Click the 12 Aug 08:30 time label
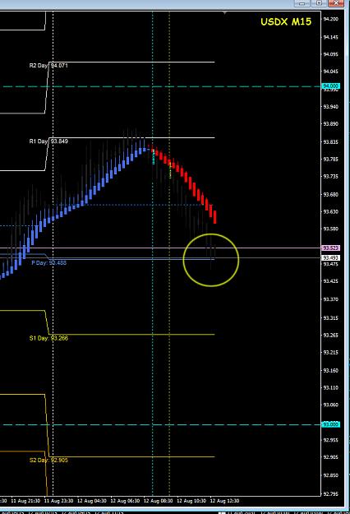Screen dimensions: 350x514 pos(158,501)
